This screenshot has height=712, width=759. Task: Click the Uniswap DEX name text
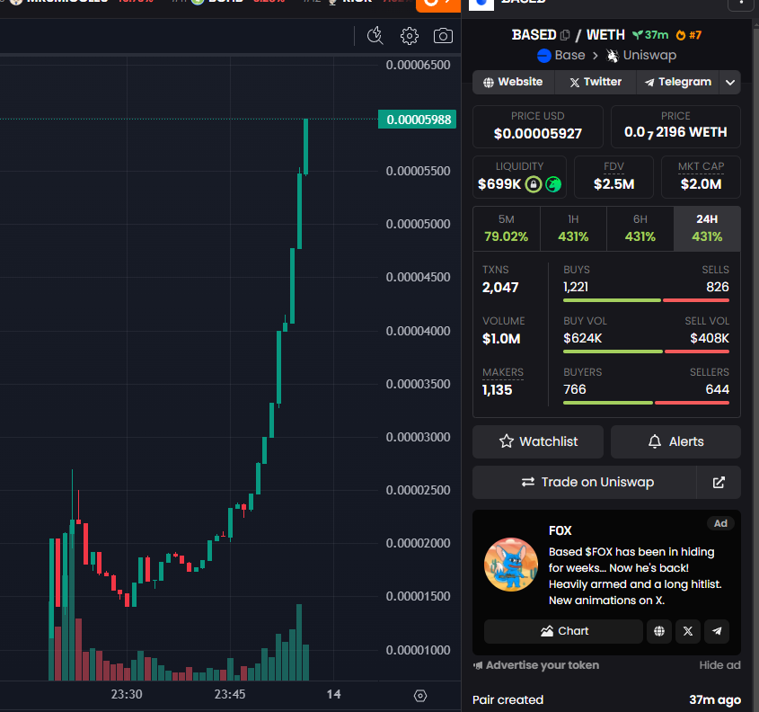point(649,56)
